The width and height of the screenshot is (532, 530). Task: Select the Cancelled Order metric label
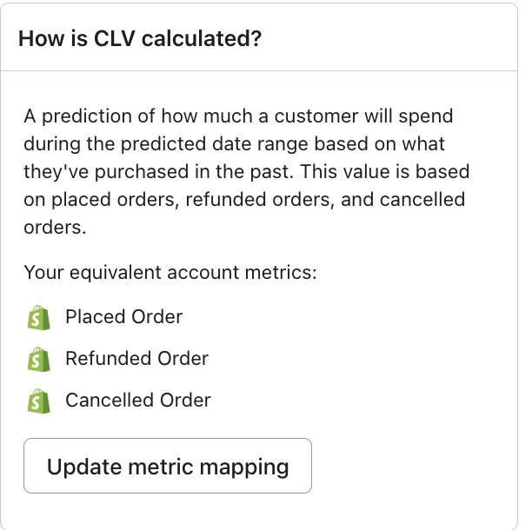(x=137, y=401)
